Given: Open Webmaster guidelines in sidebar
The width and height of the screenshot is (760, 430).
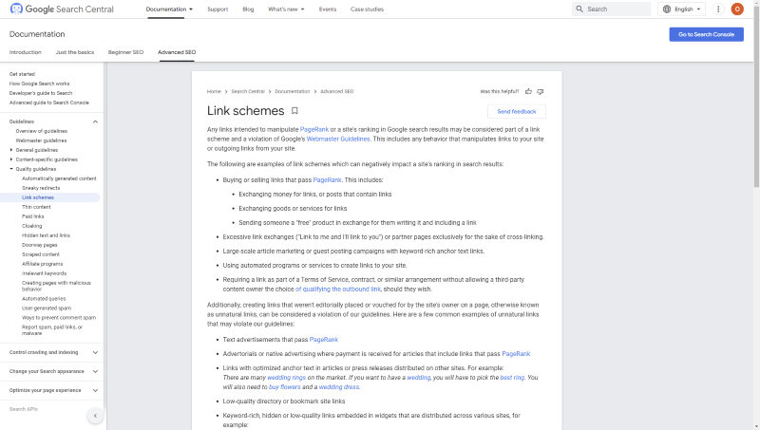Looking at the screenshot, I should 41,140.
